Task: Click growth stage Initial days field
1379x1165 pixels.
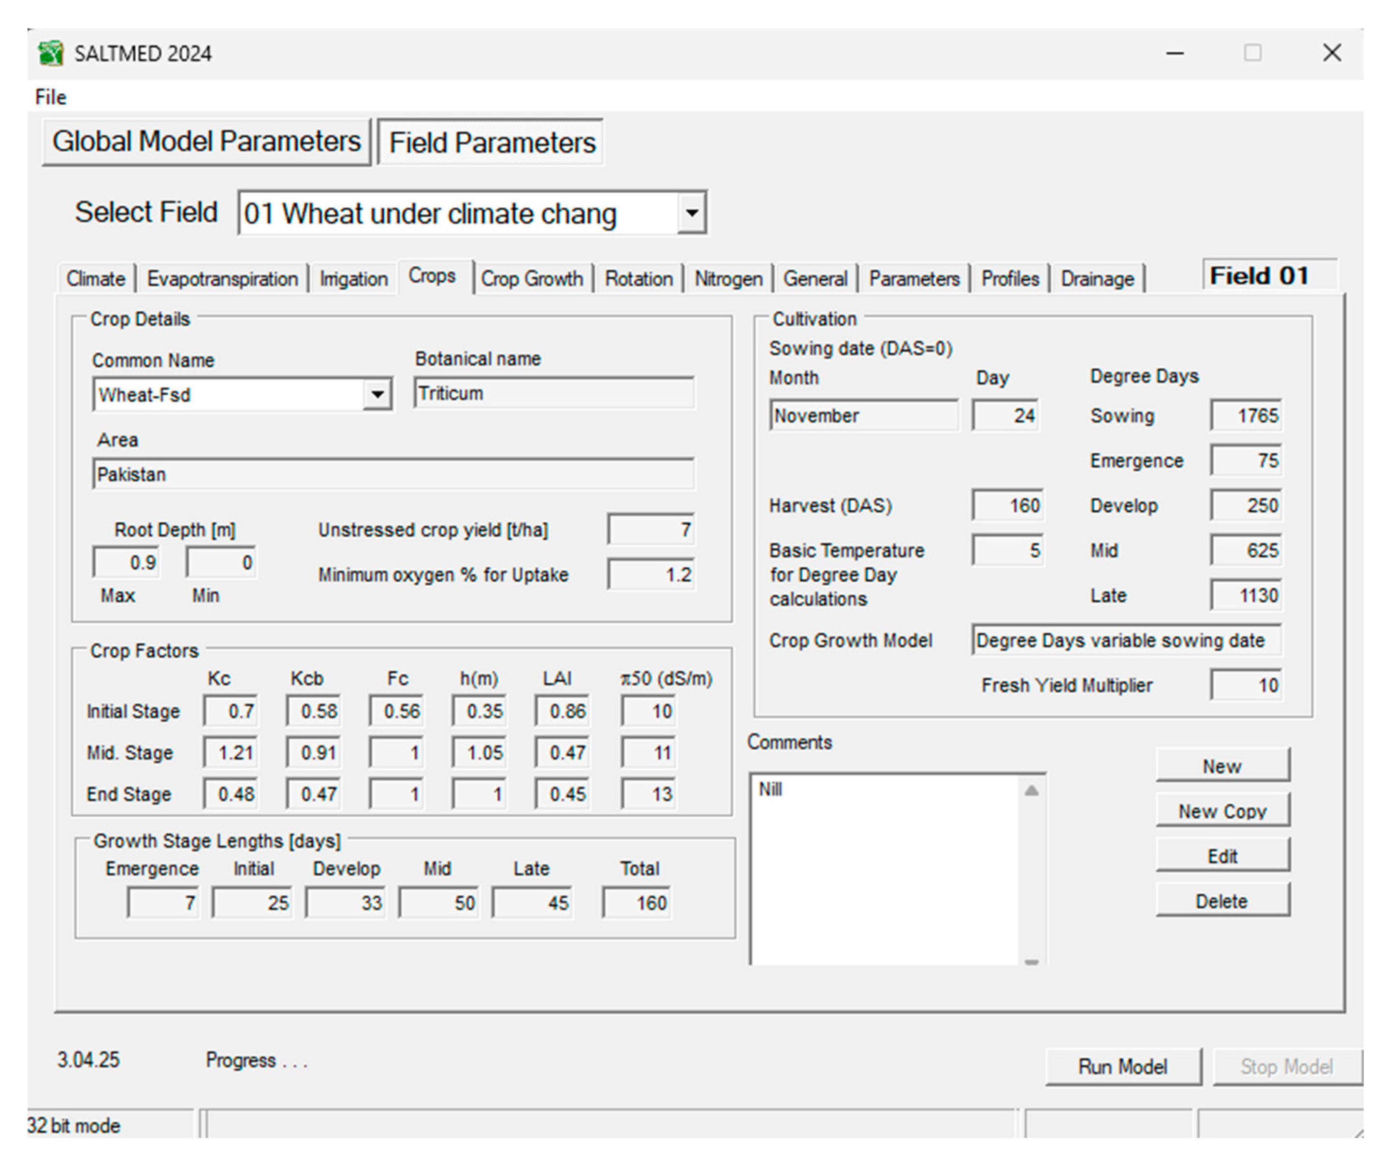Action: point(252,902)
